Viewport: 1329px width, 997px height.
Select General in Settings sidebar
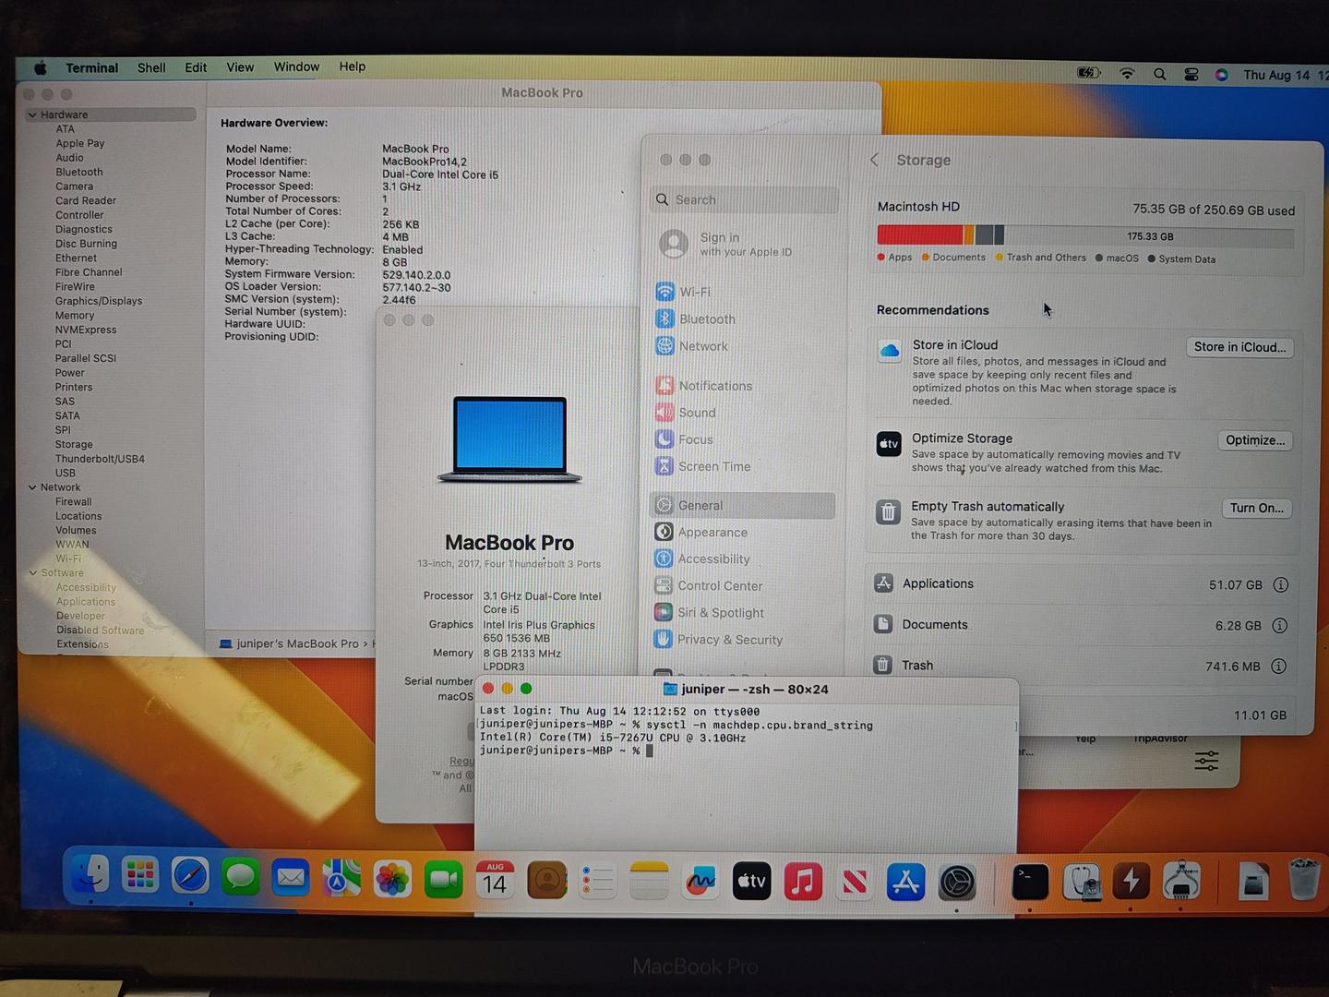743,506
